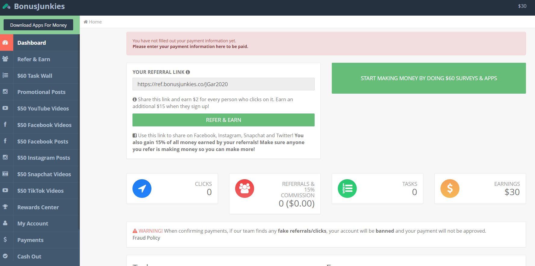Screen dimensions: 535x266
Task: Click the BonusJunkies logo icon
Action: tap(6, 6)
